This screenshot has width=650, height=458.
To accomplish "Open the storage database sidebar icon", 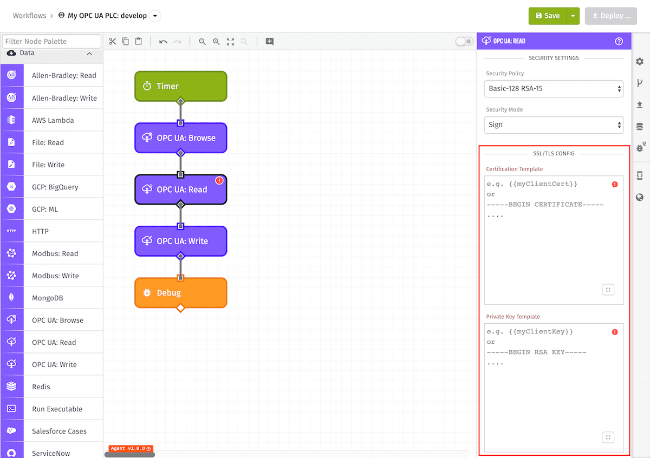I will (x=640, y=127).
